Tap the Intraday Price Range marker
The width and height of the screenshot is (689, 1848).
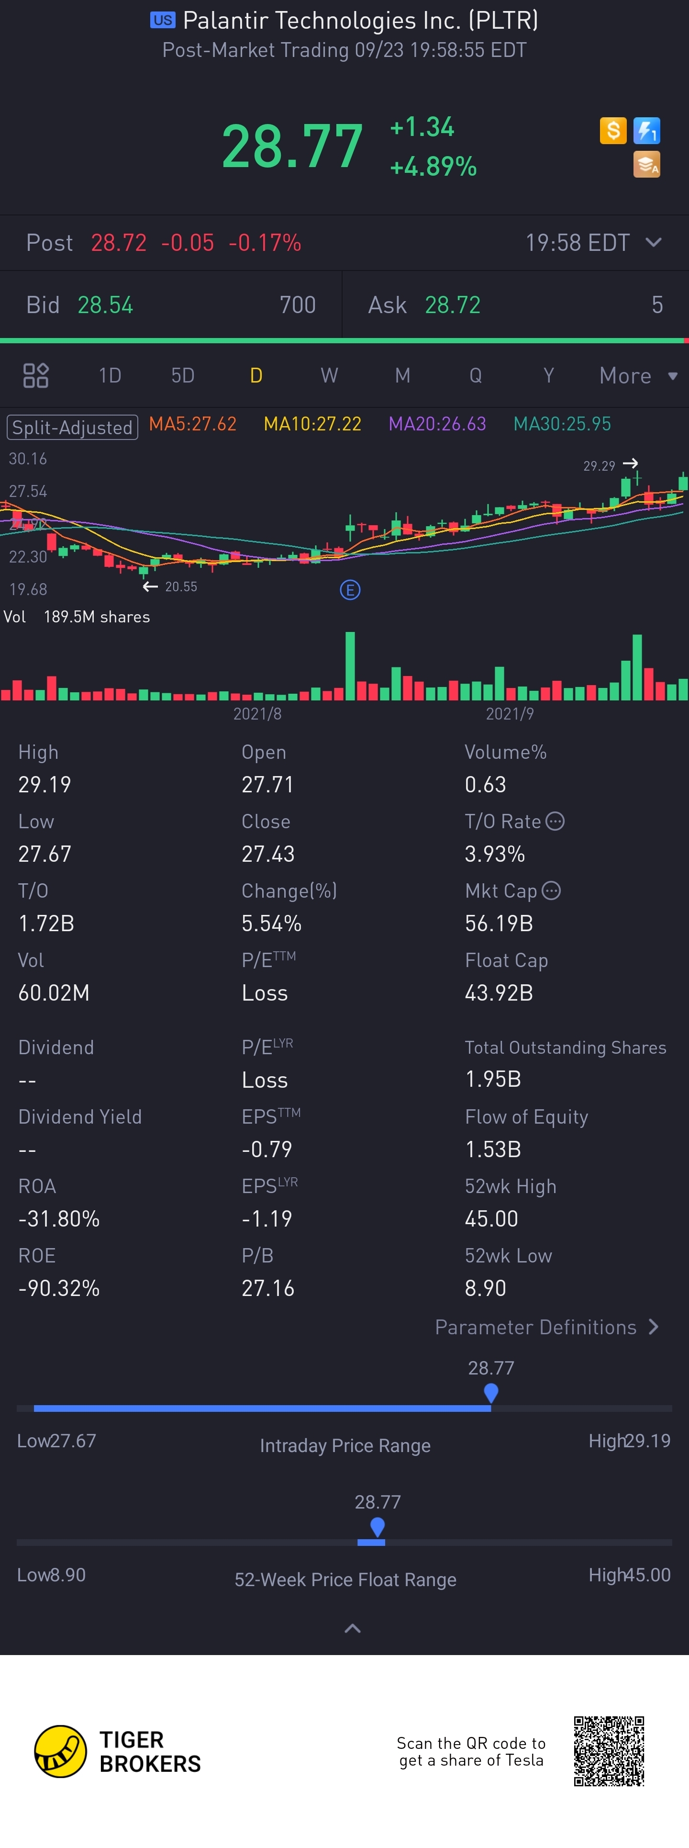[491, 1393]
